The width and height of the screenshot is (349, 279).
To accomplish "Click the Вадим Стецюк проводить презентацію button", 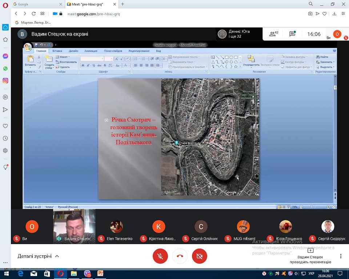I will pos(310,256).
